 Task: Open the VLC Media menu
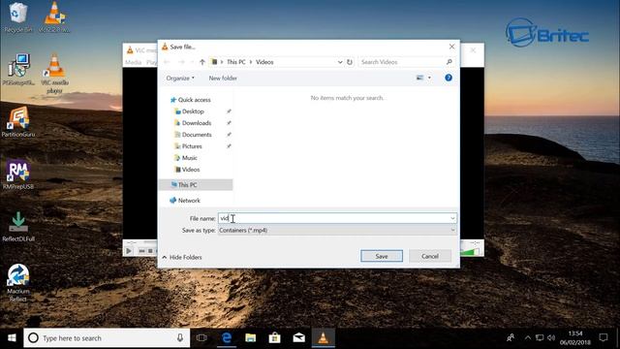pyautogui.click(x=134, y=62)
